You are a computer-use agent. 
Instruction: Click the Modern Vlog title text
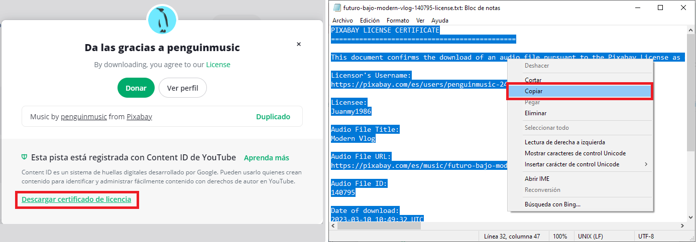tap(353, 138)
